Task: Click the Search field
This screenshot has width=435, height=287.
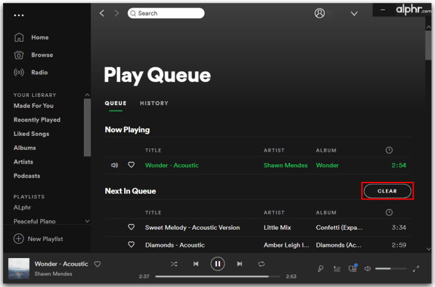Action: point(166,13)
